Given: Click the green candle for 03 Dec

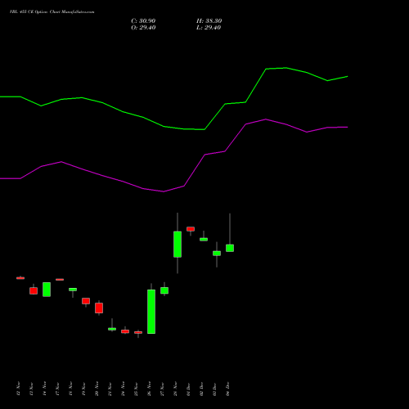Looking at the screenshot, I should click(x=217, y=254).
